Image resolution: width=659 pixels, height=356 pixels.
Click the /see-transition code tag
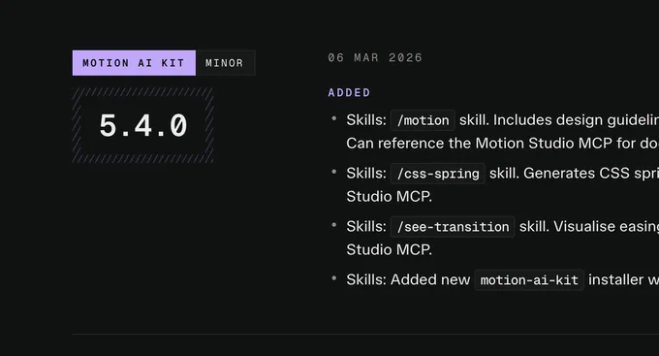click(453, 227)
